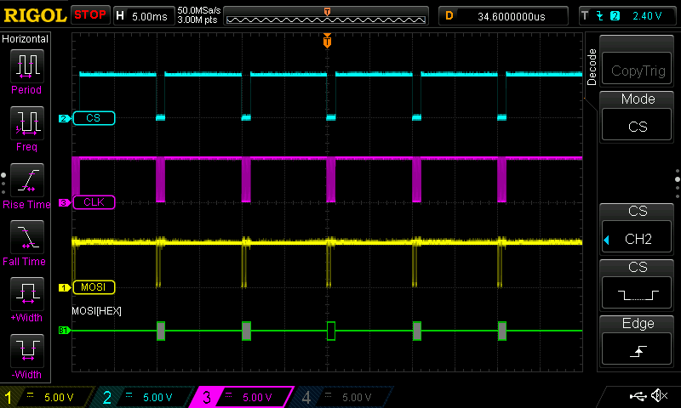Click the red STOP status indicator

[x=90, y=14]
